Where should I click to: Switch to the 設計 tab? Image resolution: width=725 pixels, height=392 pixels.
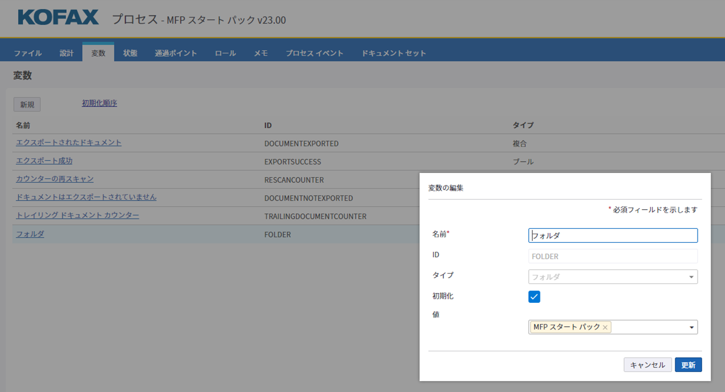click(66, 53)
